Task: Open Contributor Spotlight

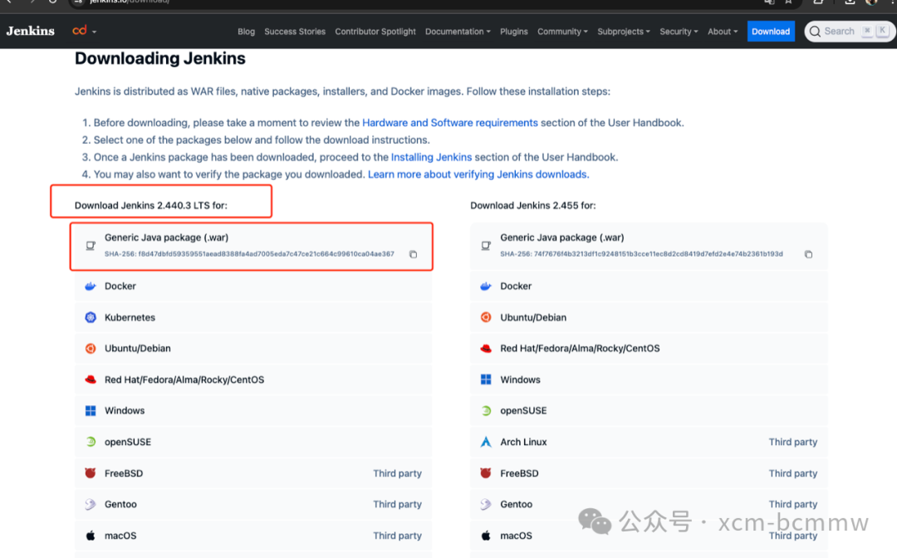Action: point(375,32)
